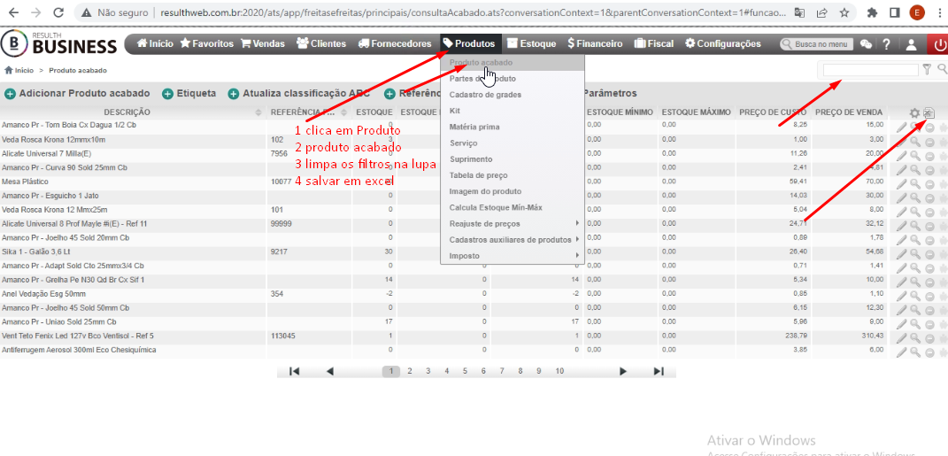Viewport: 948px width, 456px height.
Task: Go to page 5 of results
Action: click(x=465, y=371)
